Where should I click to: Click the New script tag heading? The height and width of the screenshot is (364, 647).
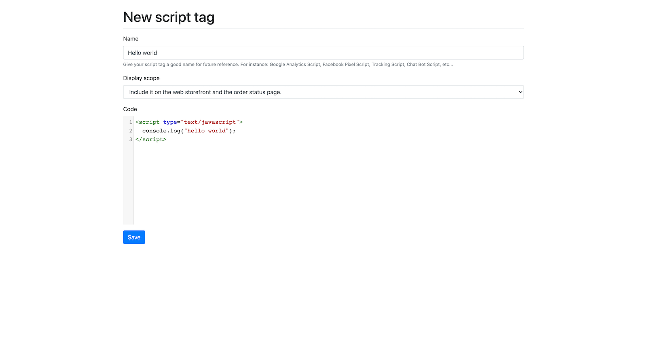(169, 17)
